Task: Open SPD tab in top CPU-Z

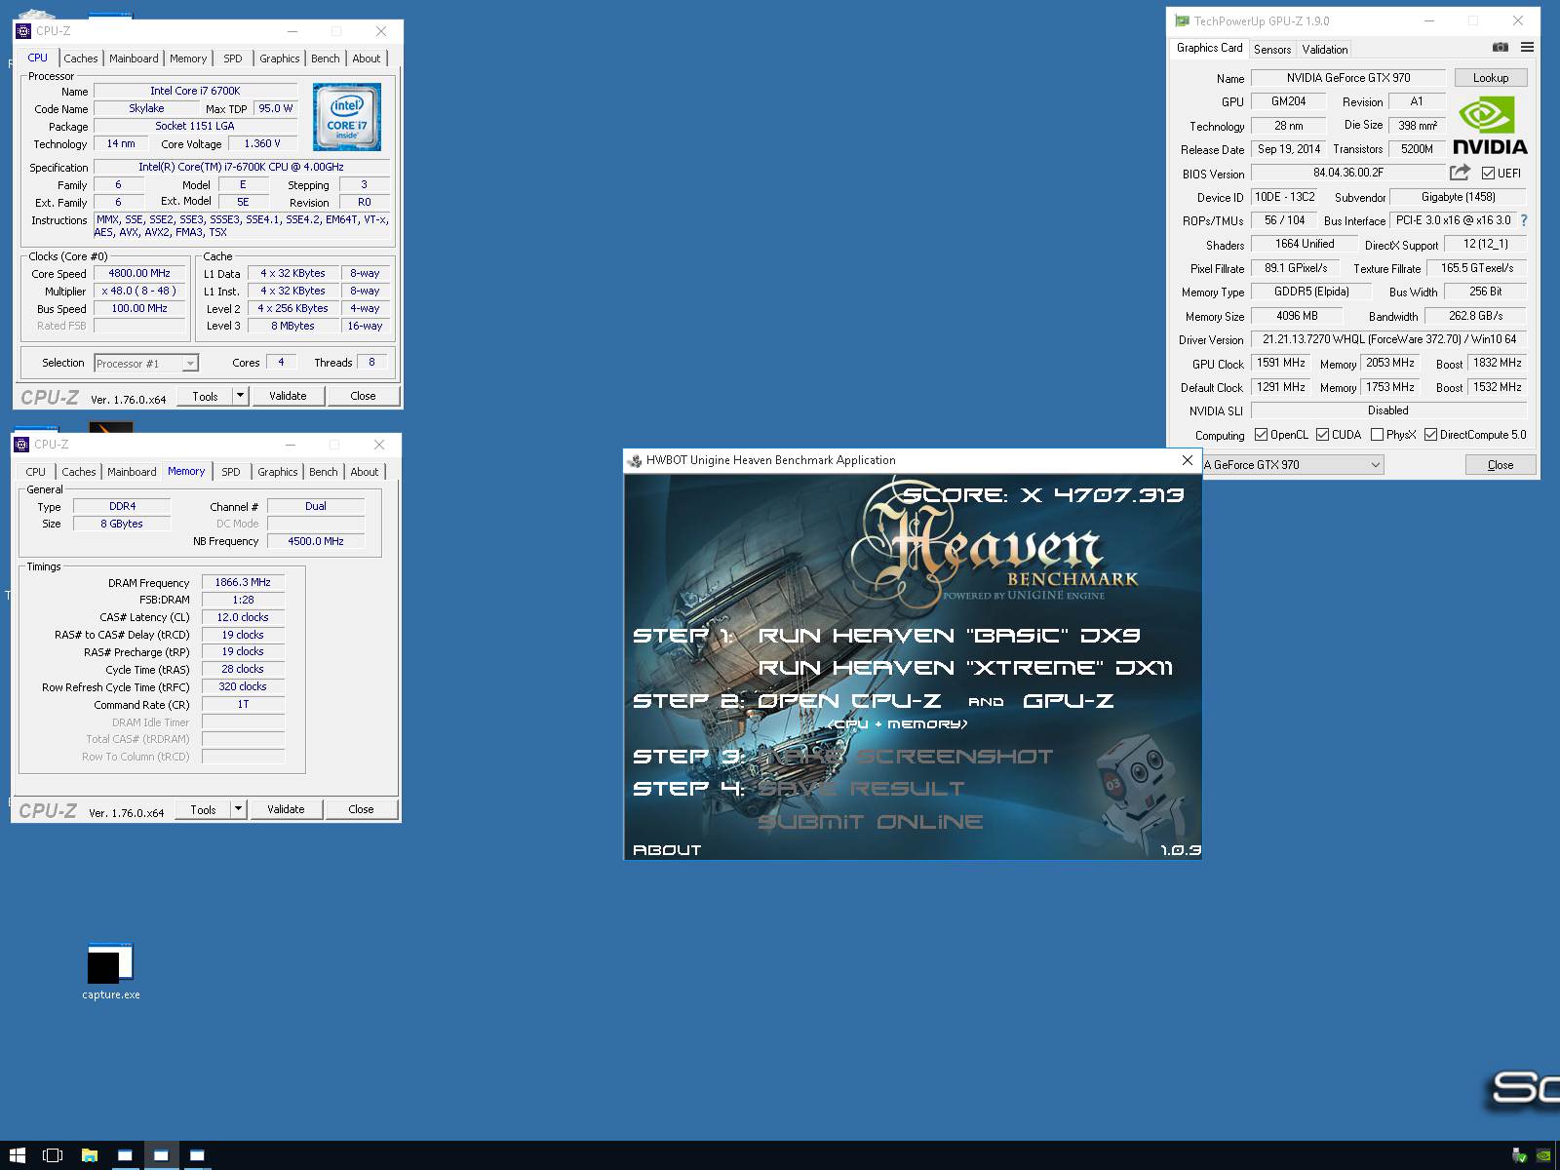Action: pyautogui.click(x=233, y=58)
